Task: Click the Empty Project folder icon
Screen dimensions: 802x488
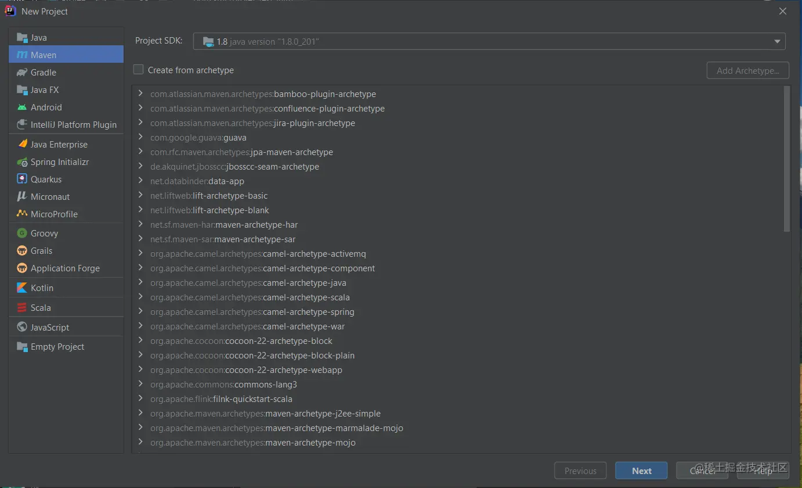Action: coord(22,347)
